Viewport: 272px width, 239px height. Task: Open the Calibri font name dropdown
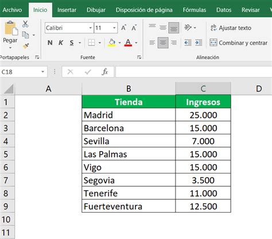click(x=91, y=28)
